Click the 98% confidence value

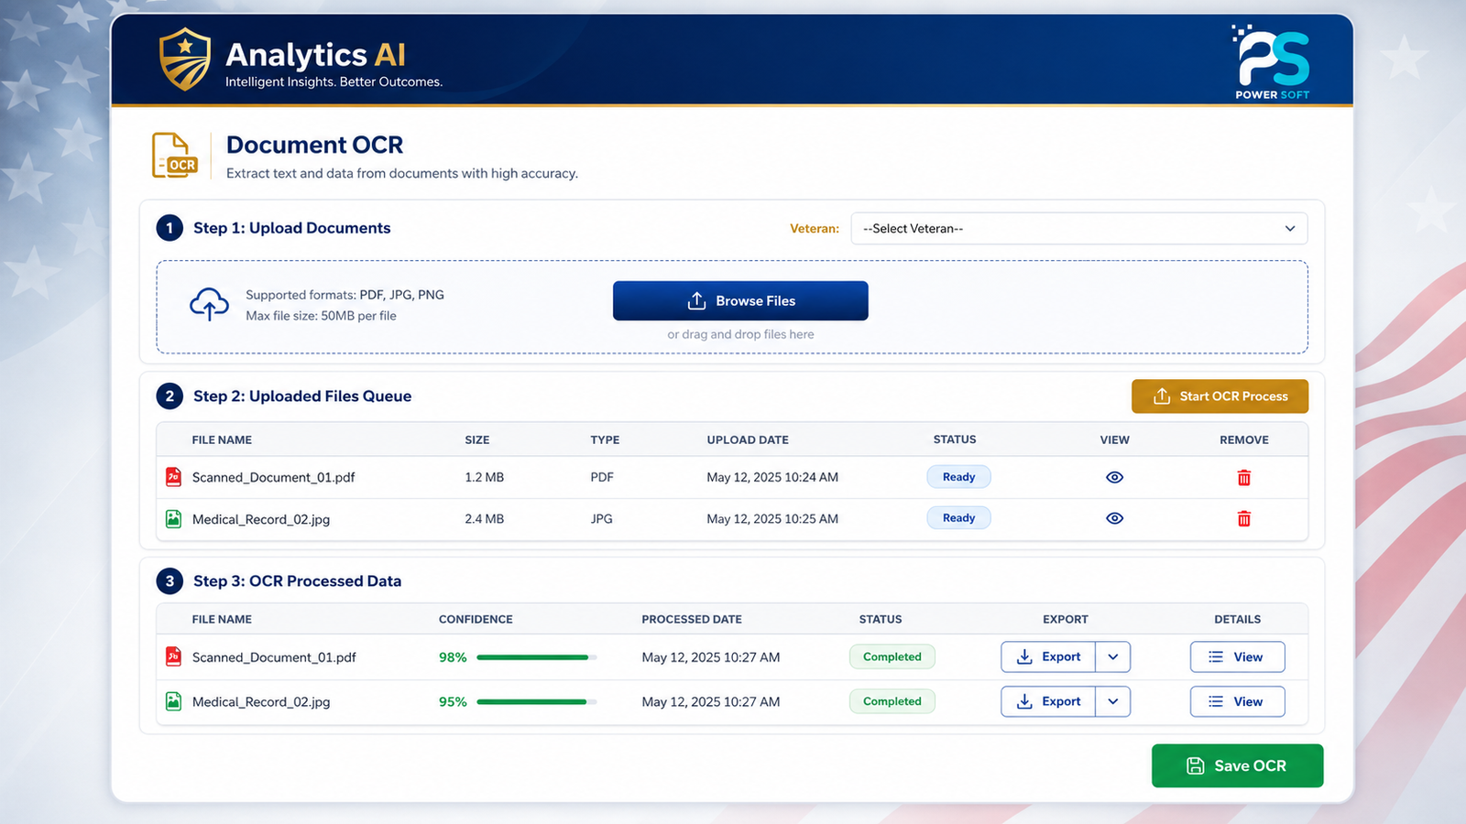[x=453, y=657]
